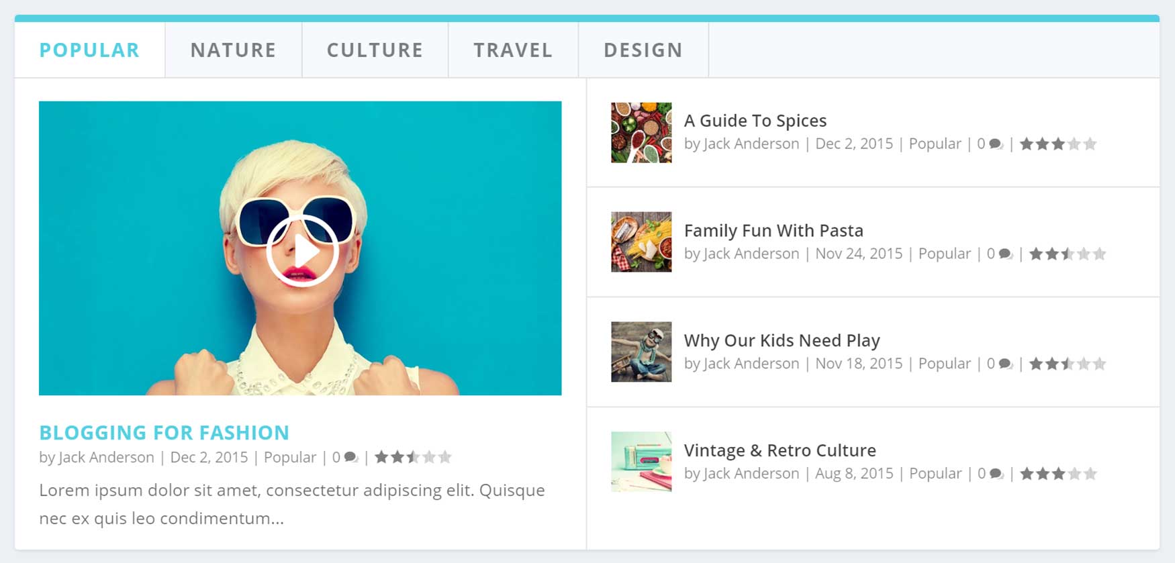The image size is (1175, 563).
Task: Open the comment bubble icon for Vintage & Retro Culture
Action: pyautogui.click(x=996, y=474)
